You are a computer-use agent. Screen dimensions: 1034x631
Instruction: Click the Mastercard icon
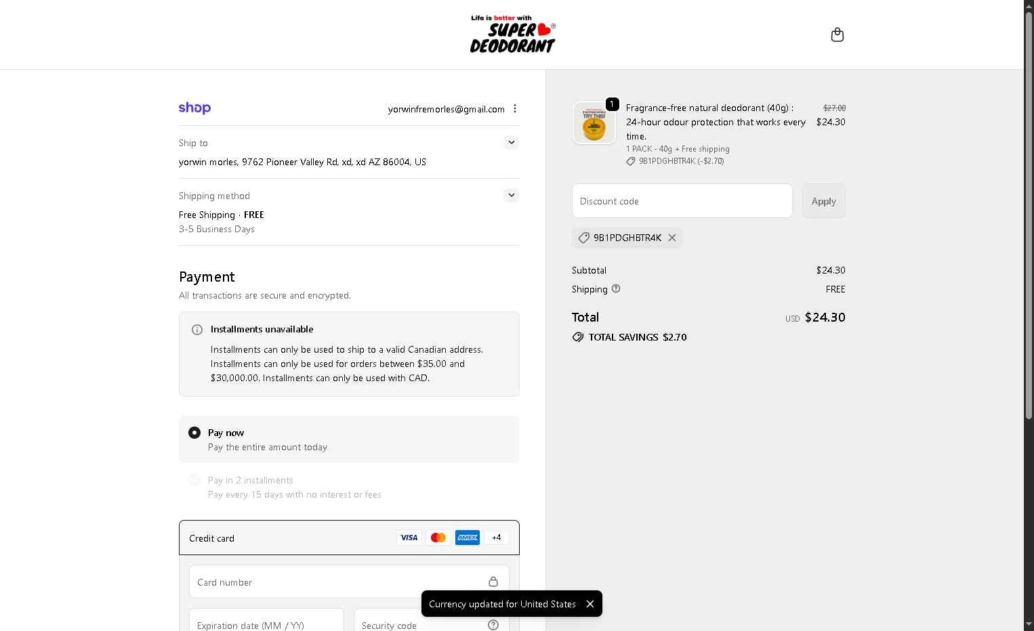coord(438,538)
